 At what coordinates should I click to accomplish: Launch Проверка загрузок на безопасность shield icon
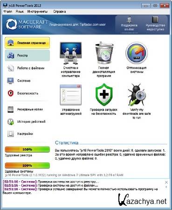(x=104, y=95)
